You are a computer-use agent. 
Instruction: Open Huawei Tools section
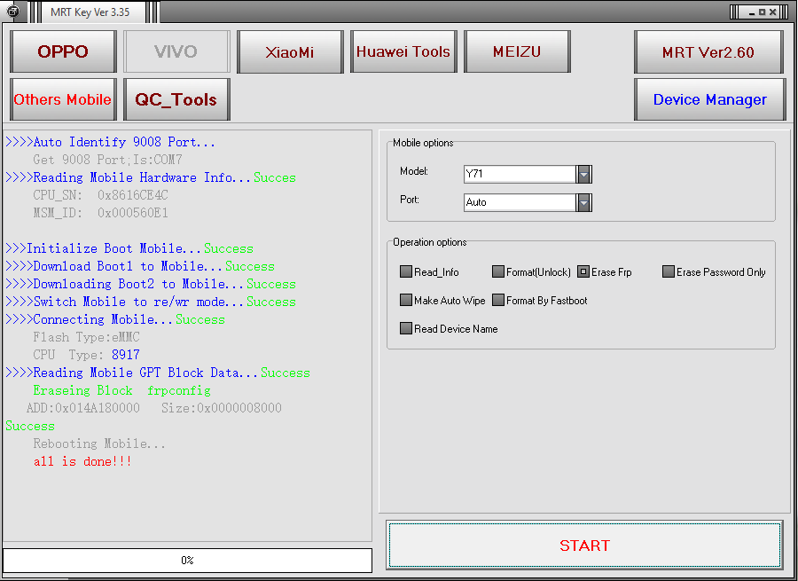403,51
